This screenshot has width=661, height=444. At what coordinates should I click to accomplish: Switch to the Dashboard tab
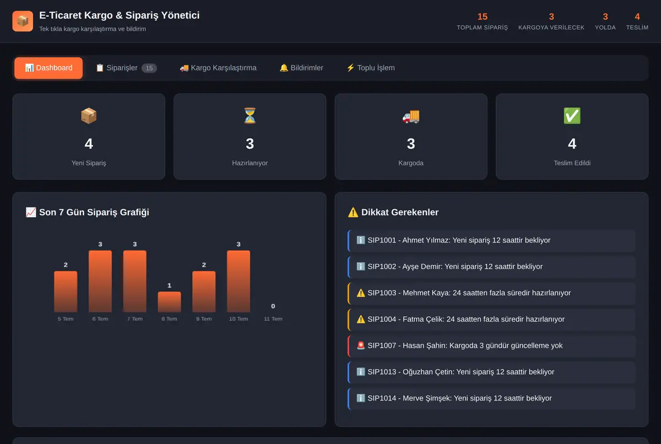[x=48, y=68]
